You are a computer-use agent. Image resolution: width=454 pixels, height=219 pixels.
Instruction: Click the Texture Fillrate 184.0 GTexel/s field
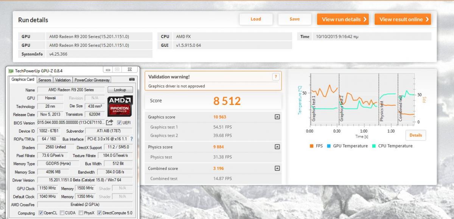(x=115, y=156)
